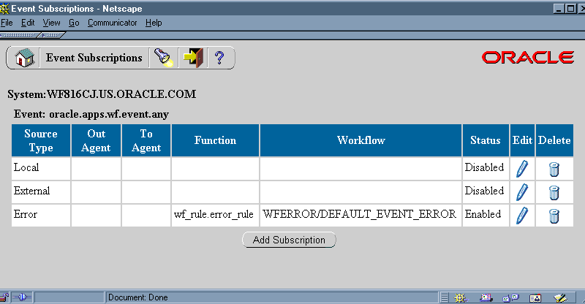This screenshot has height=304, width=585.
Task: Click the Home house icon
Action: (25, 58)
